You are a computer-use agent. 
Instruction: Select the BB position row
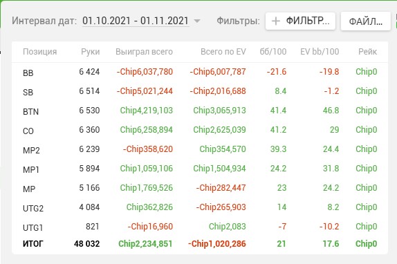coord(200,72)
